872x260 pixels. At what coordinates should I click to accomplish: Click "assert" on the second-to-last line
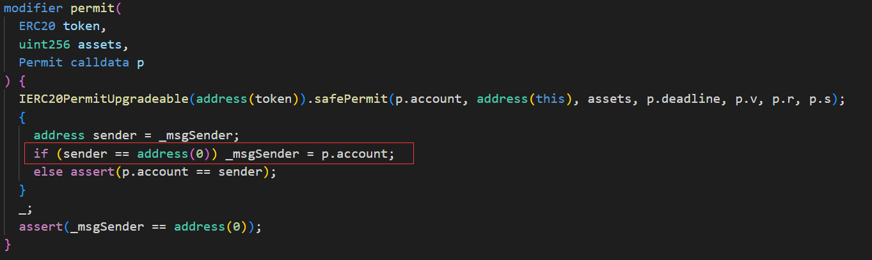tap(41, 226)
